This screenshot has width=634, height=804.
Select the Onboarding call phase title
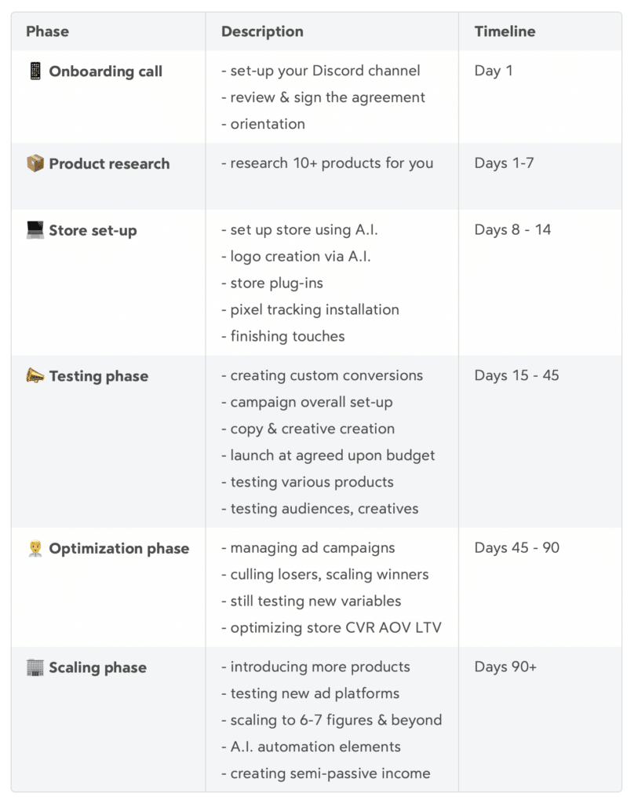click(x=105, y=71)
